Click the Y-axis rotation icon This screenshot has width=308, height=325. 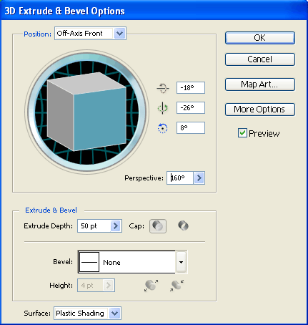coord(163,108)
